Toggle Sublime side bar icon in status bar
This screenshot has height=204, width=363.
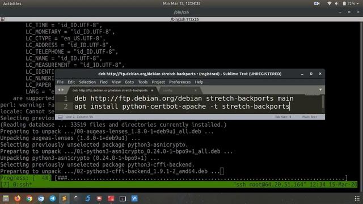click(60, 117)
